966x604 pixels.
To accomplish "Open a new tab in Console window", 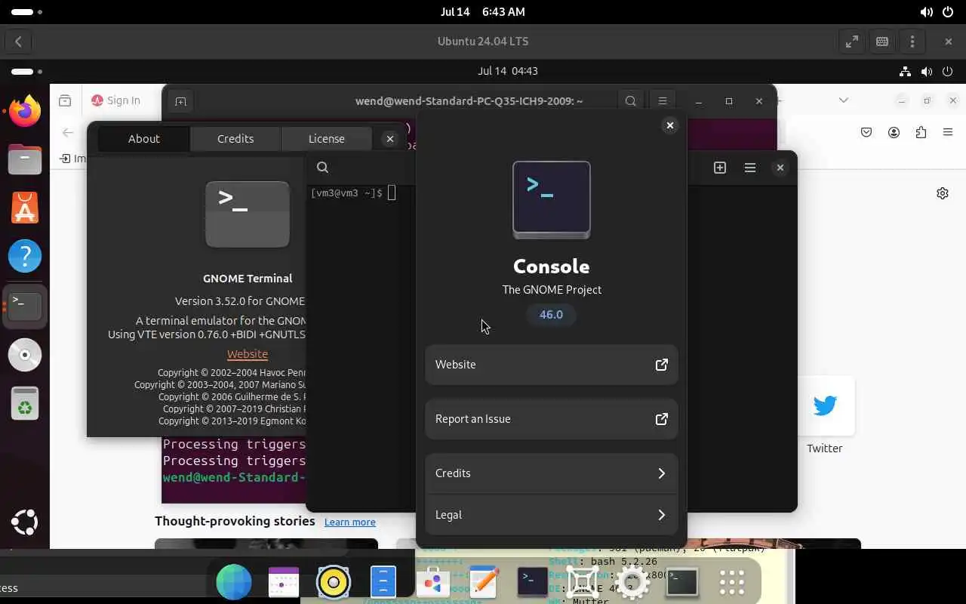I will click(x=720, y=168).
